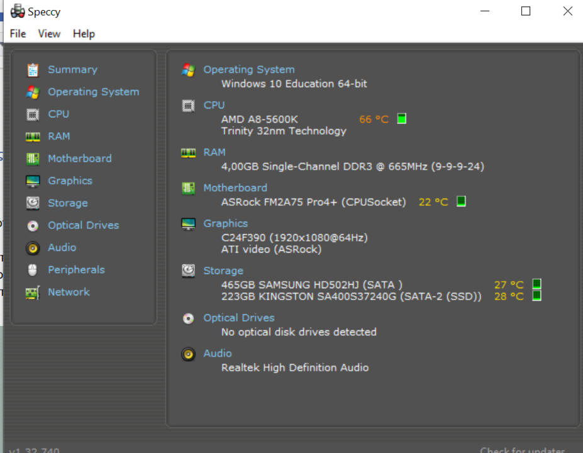This screenshot has height=453, width=583.
Task: Click the 28 °C Kingston SSD temperature
Action: pos(509,296)
